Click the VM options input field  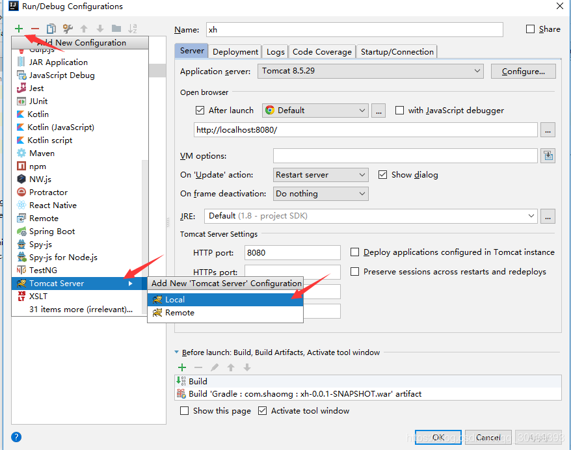405,156
